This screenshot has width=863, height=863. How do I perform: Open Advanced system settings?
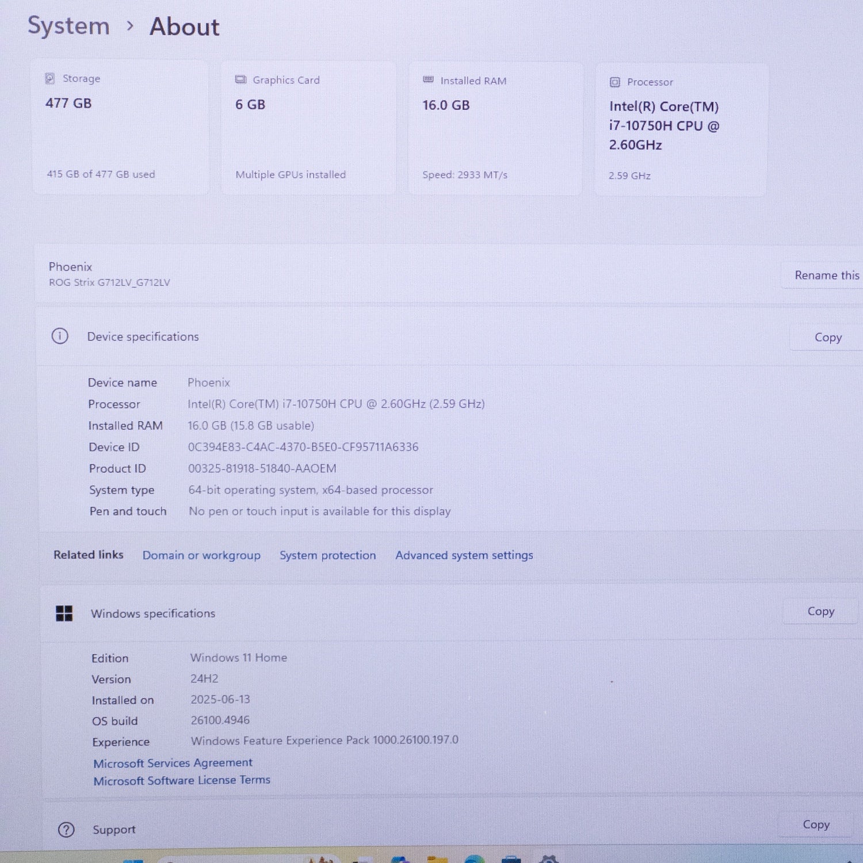click(x=464, y=555)
